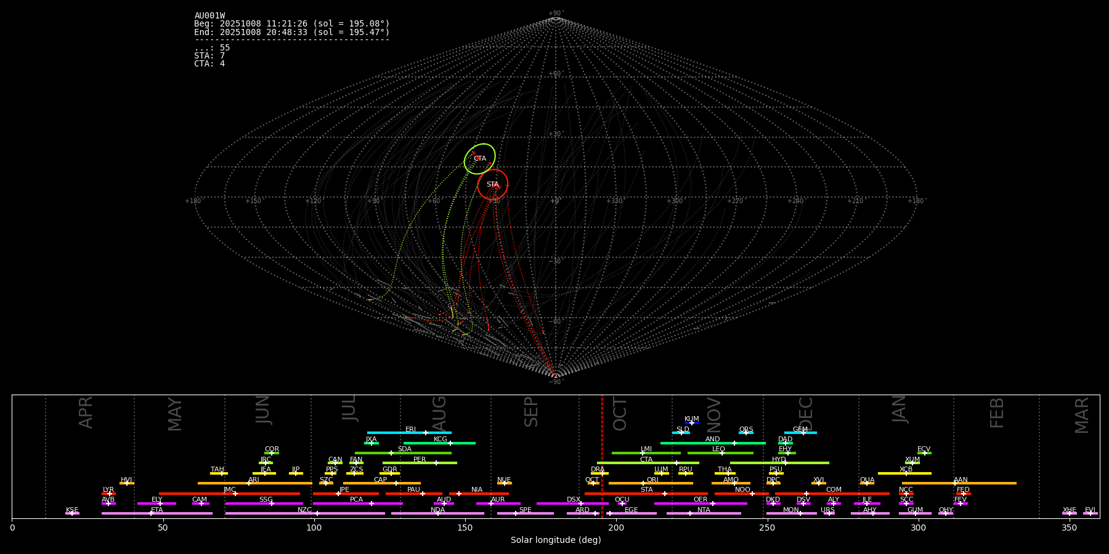Click the HYD shower peak marker
This screenshot has width=1109, height=554.
[785, 463]
